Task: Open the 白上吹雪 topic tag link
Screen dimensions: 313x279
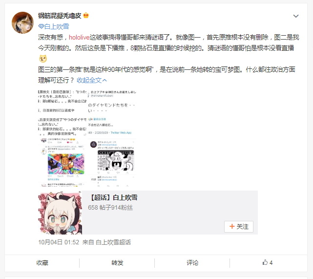Action: 56,26
